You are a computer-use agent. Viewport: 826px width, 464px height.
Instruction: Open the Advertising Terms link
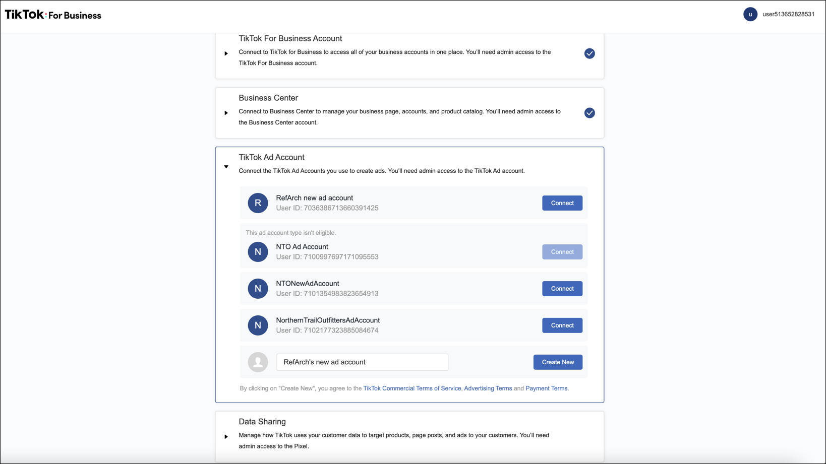pyautogui.click(x=488, y=388)
